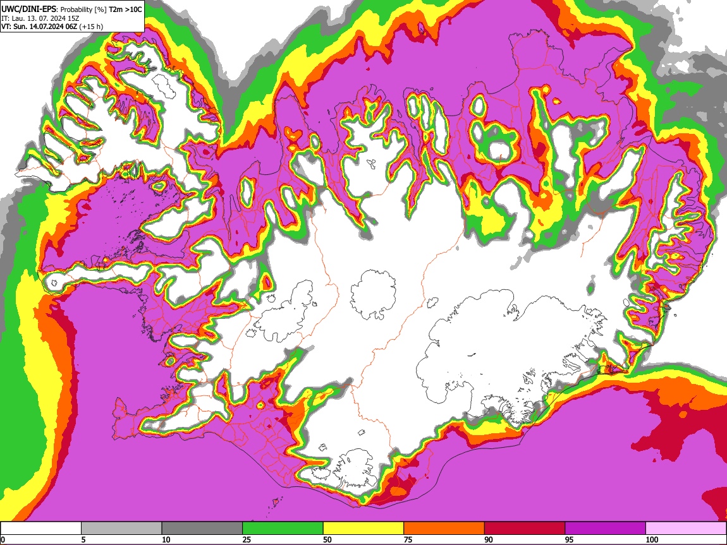The image size is (727, 545).
Task: Select the green 25–50 legend swatch
Action: point(283,529)
